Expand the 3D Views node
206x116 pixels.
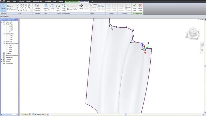[x=4, y=42]
